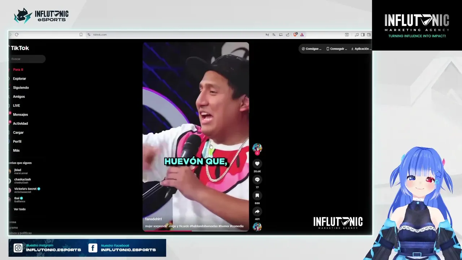Click the 20.6K likes count
This screenshot has height=260, width=462.
click(x=257, y=172)
